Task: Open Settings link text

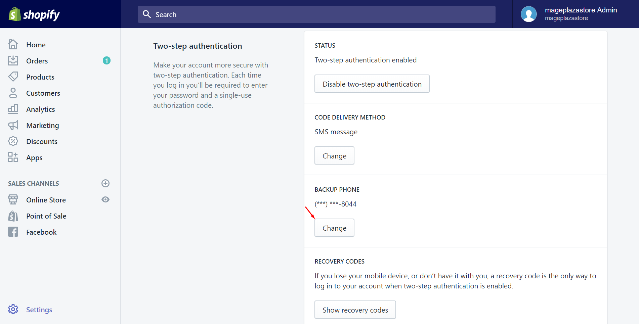Action: [x=39, y=310]
